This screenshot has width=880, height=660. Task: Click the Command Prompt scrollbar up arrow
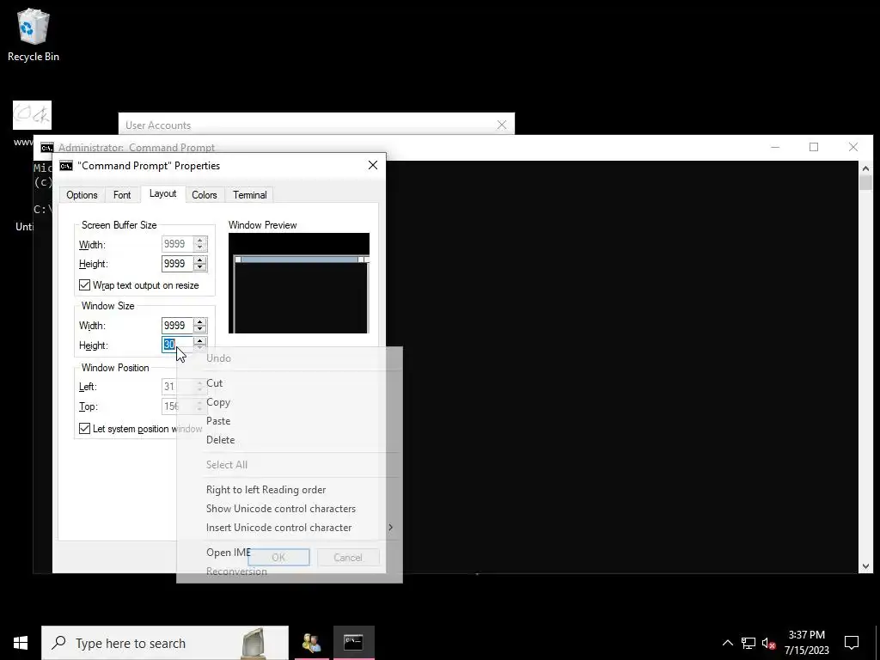(x=865, y=168)
